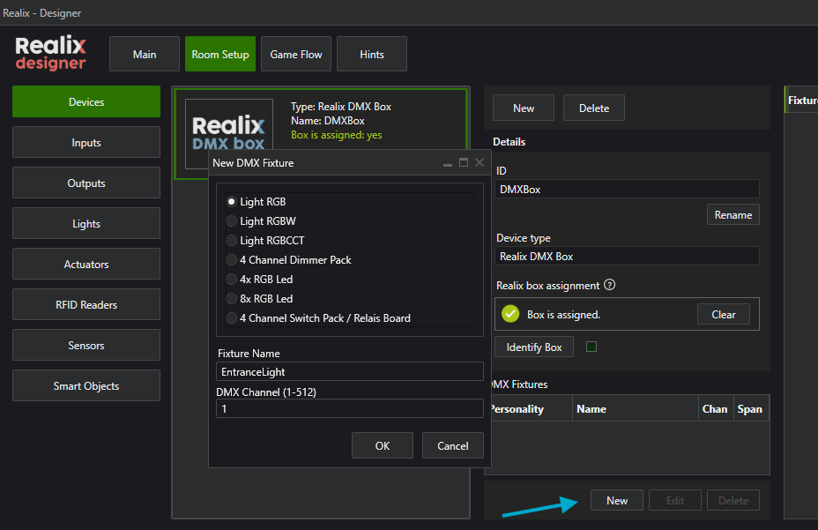The image size is (818, 530).
Task: Switch to the Room Setup tab
Action: tap(220, 54)
